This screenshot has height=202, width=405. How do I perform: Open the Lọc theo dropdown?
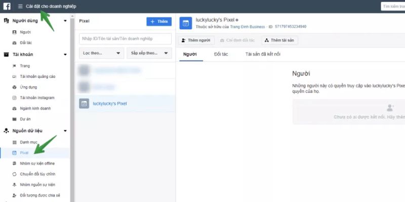click(x=102, y=53)
